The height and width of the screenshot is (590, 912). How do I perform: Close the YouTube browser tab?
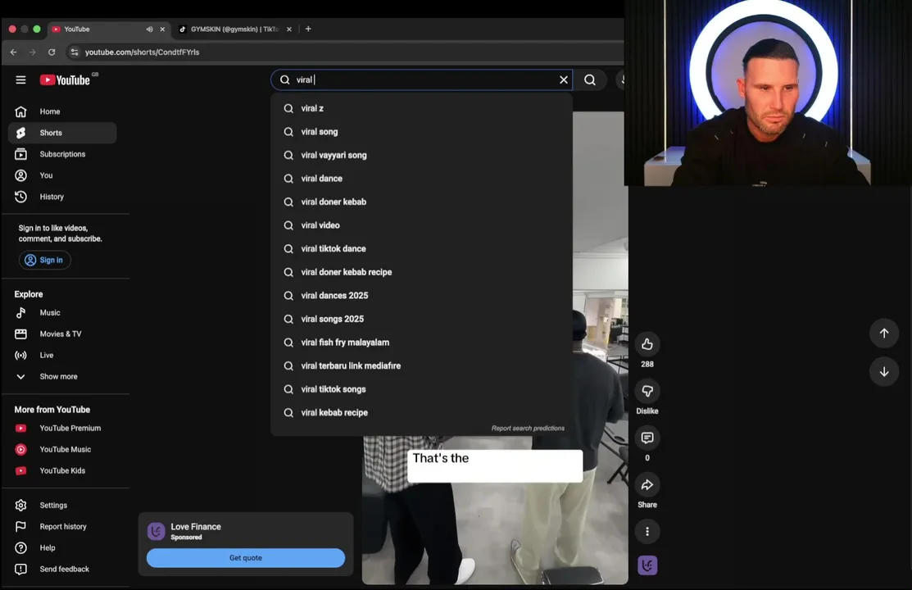pyautogui.click(x=162, y=29)
